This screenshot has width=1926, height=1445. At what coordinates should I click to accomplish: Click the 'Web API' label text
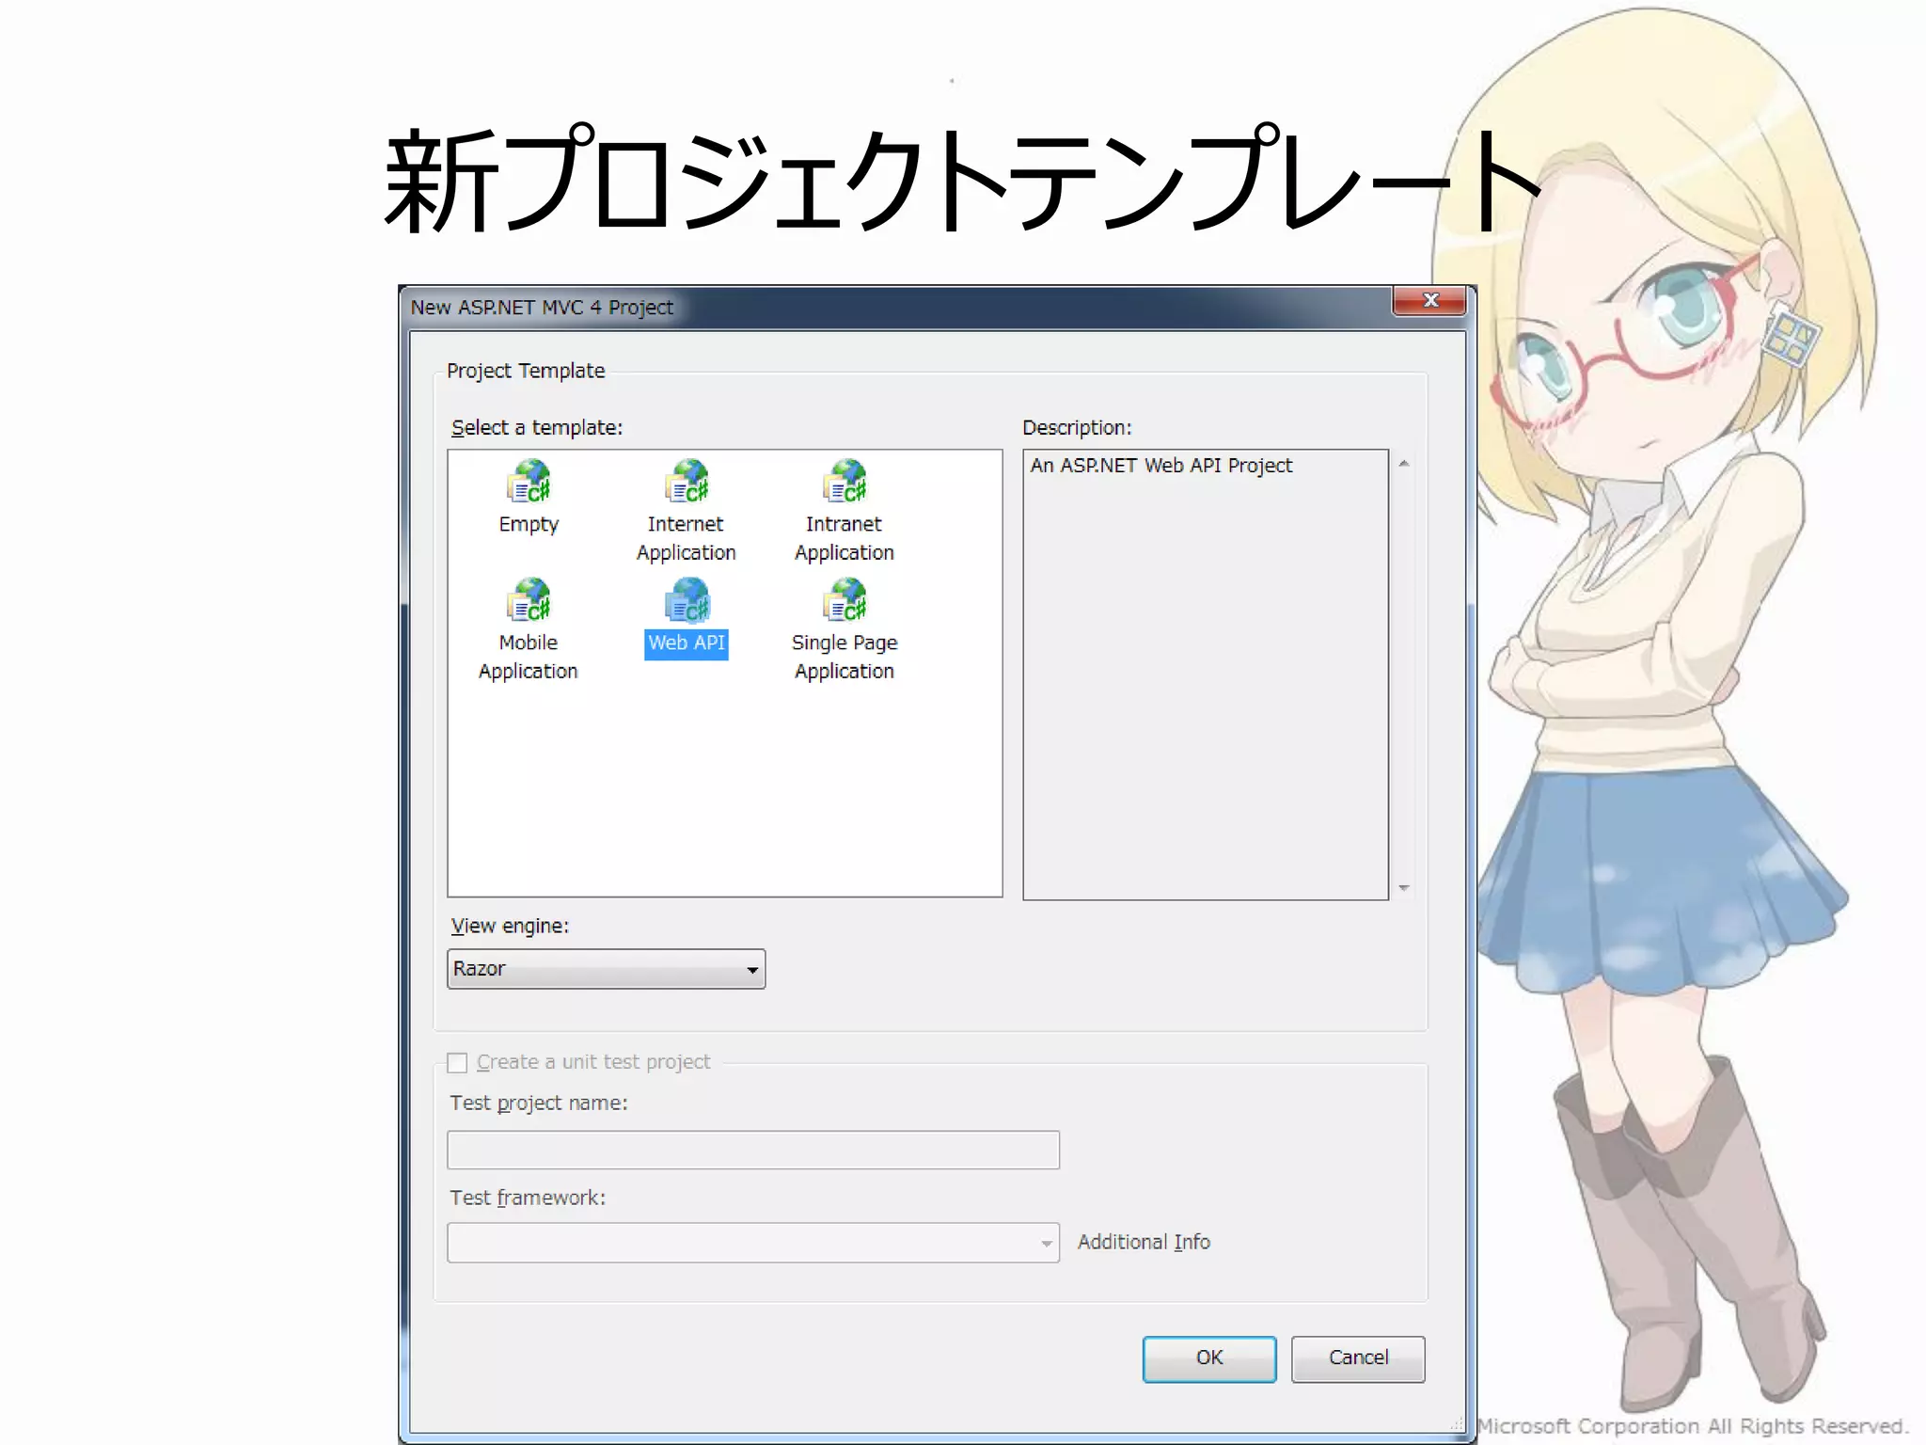click(687, 643)
